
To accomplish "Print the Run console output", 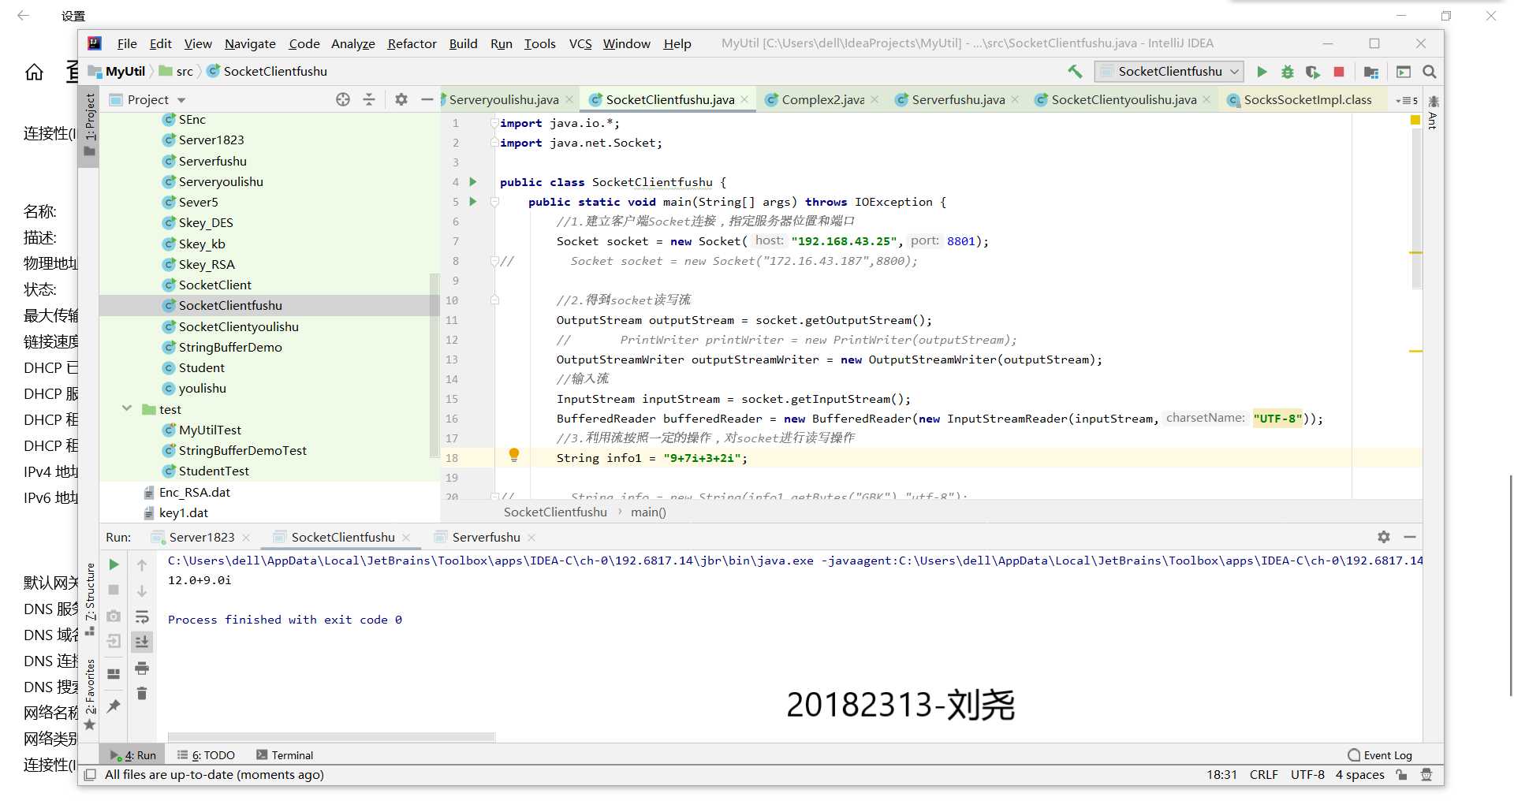I will point(142,669).
